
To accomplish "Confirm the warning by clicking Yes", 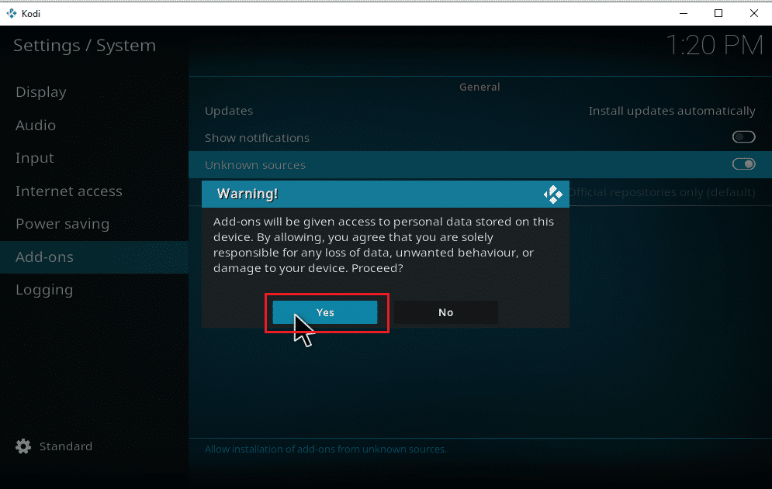I will click(325, 312).
